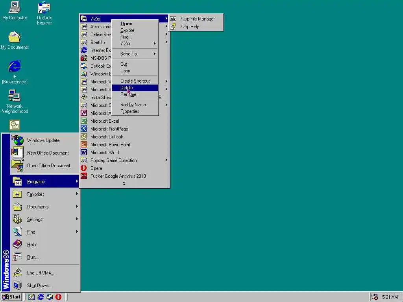Open Properties from context menu
403x302 pixels.
point(135,111)
